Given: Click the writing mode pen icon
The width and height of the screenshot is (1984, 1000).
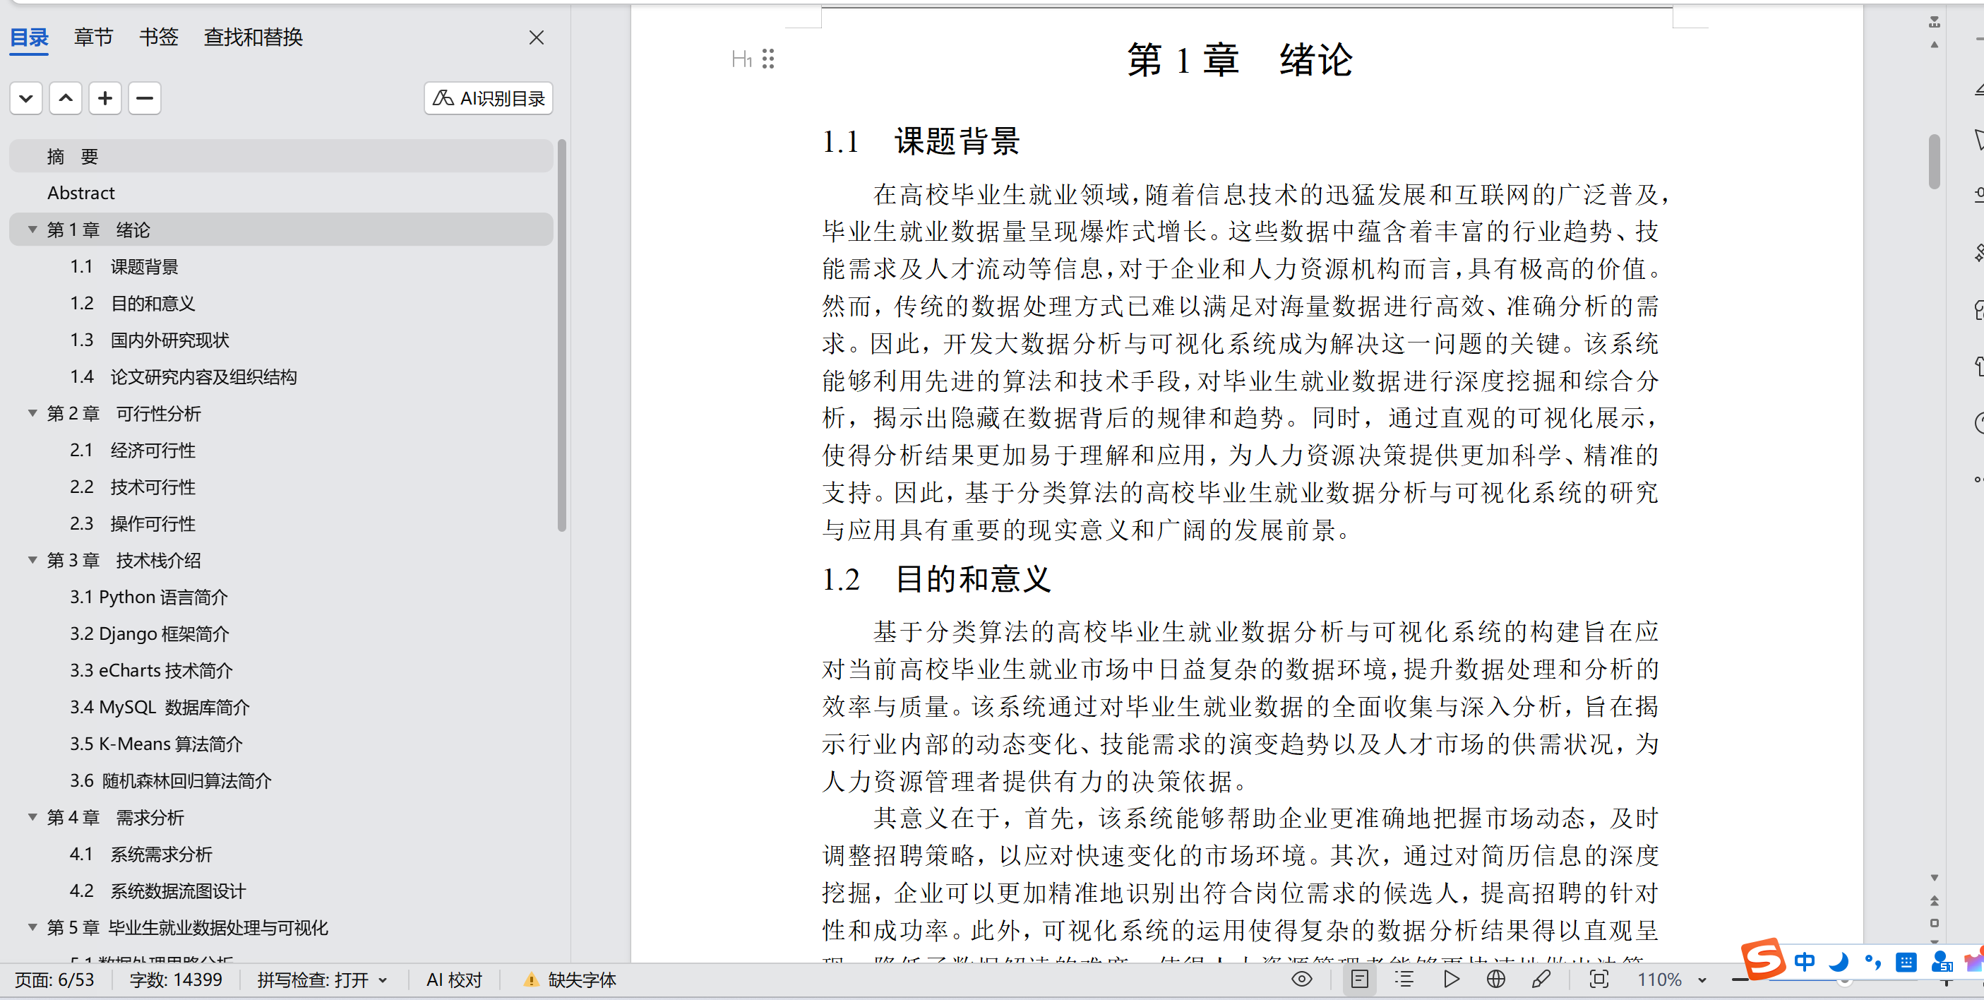Looking at the screenshot, I should (x=1541, y=980).
